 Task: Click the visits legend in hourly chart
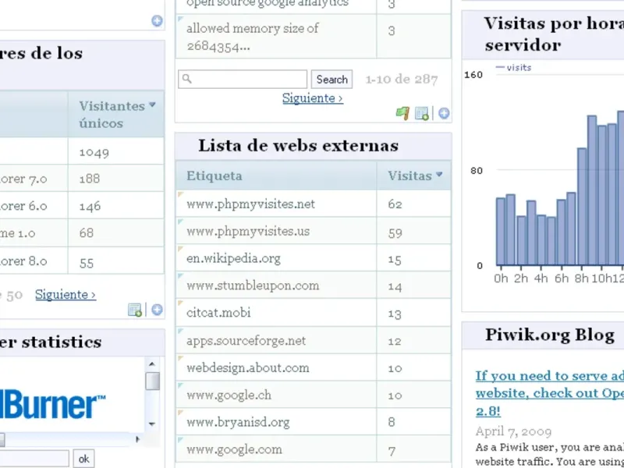(514, 67)
